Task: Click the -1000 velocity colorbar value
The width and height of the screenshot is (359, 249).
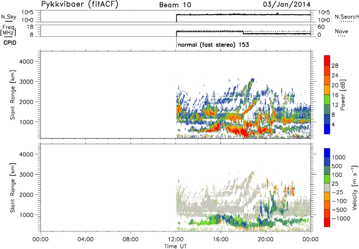Action: tap(341, 218)
